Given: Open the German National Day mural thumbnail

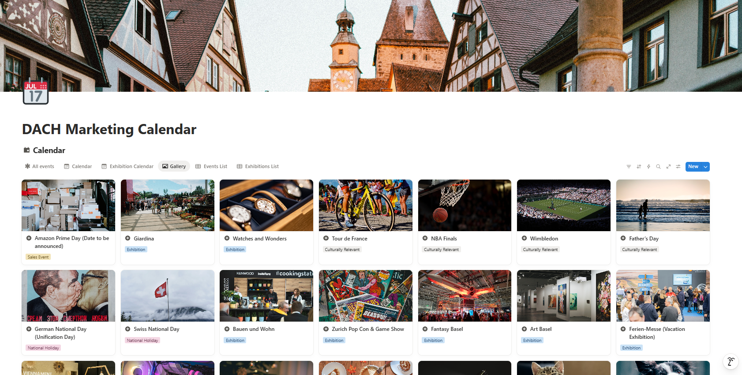Looking at the screenshot, I should tap(68, 296).
